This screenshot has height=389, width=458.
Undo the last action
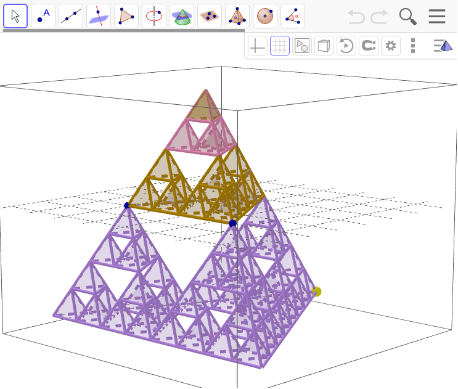coord(356,17)
